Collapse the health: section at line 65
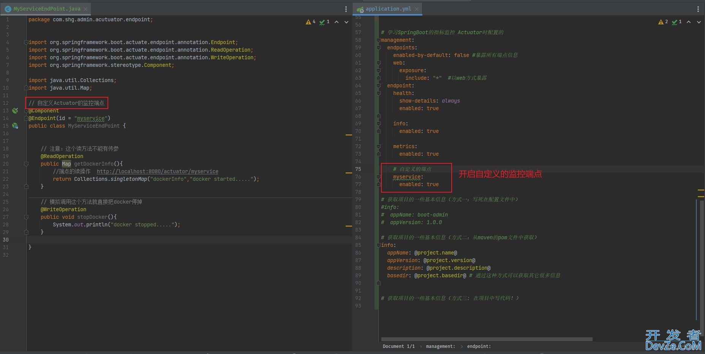 pos(378,93)
